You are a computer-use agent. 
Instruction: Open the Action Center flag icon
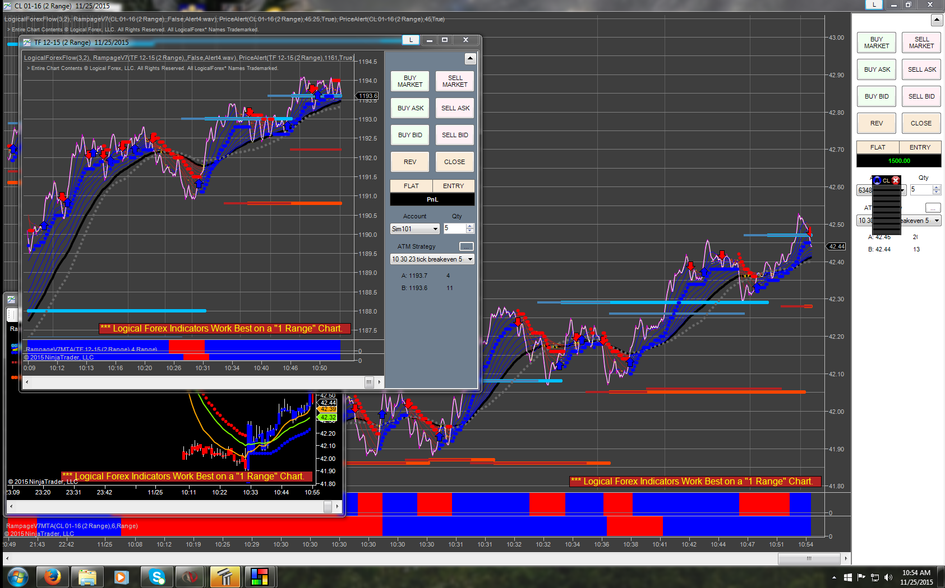861,577
